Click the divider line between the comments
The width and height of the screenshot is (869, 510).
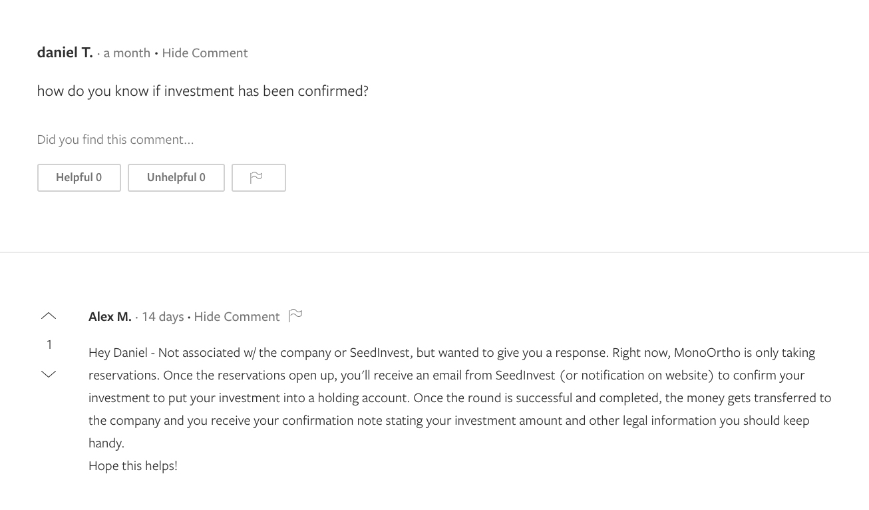[x=435, y=252]
